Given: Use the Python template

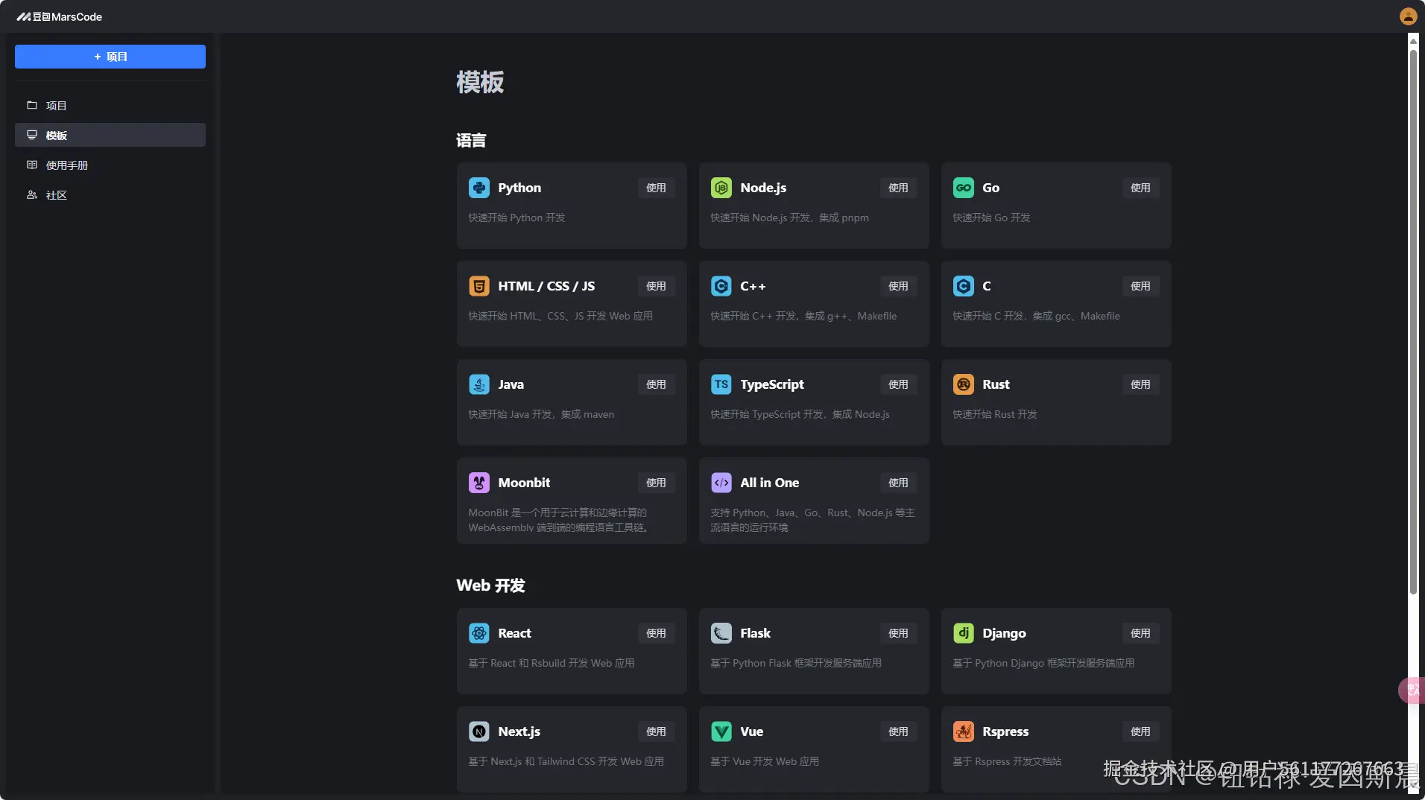Looking at the screenshot, I should [x=656, y=188].
